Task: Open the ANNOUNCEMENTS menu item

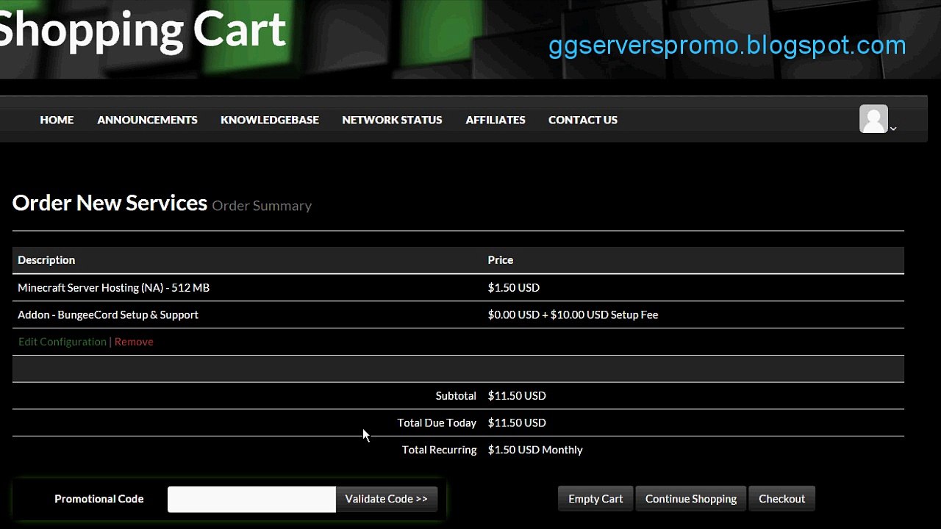Action: (147, 120)
